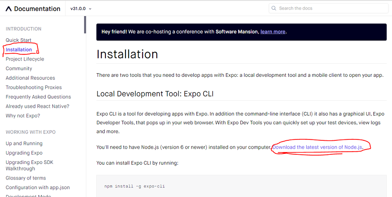This screenshot has height=197, width=392.
Task: Open Glossary of terms page
Action: click(26, 178)
